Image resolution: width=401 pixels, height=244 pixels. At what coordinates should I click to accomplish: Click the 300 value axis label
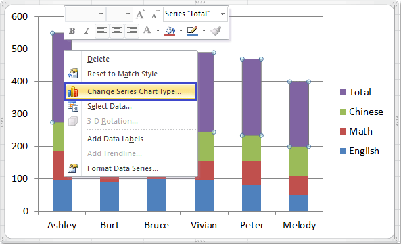(20, 114)
